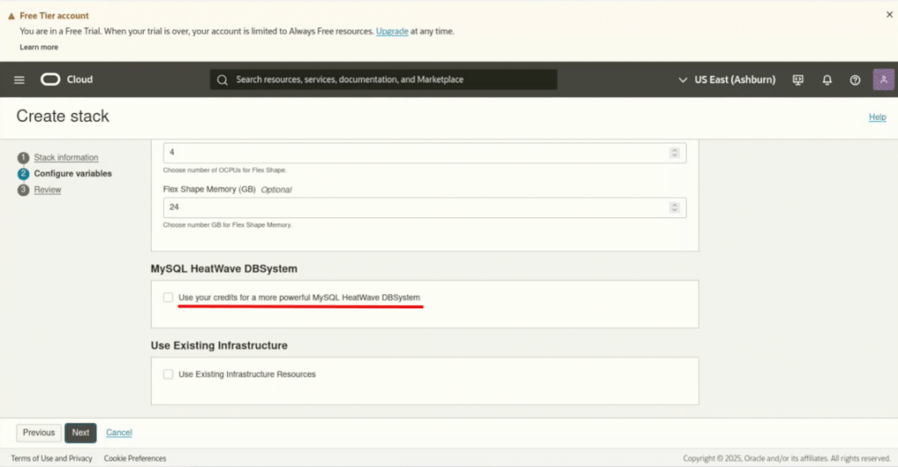The image size is (898, 467).
Task: Open the user profile avatar menu
Action: 883,80
